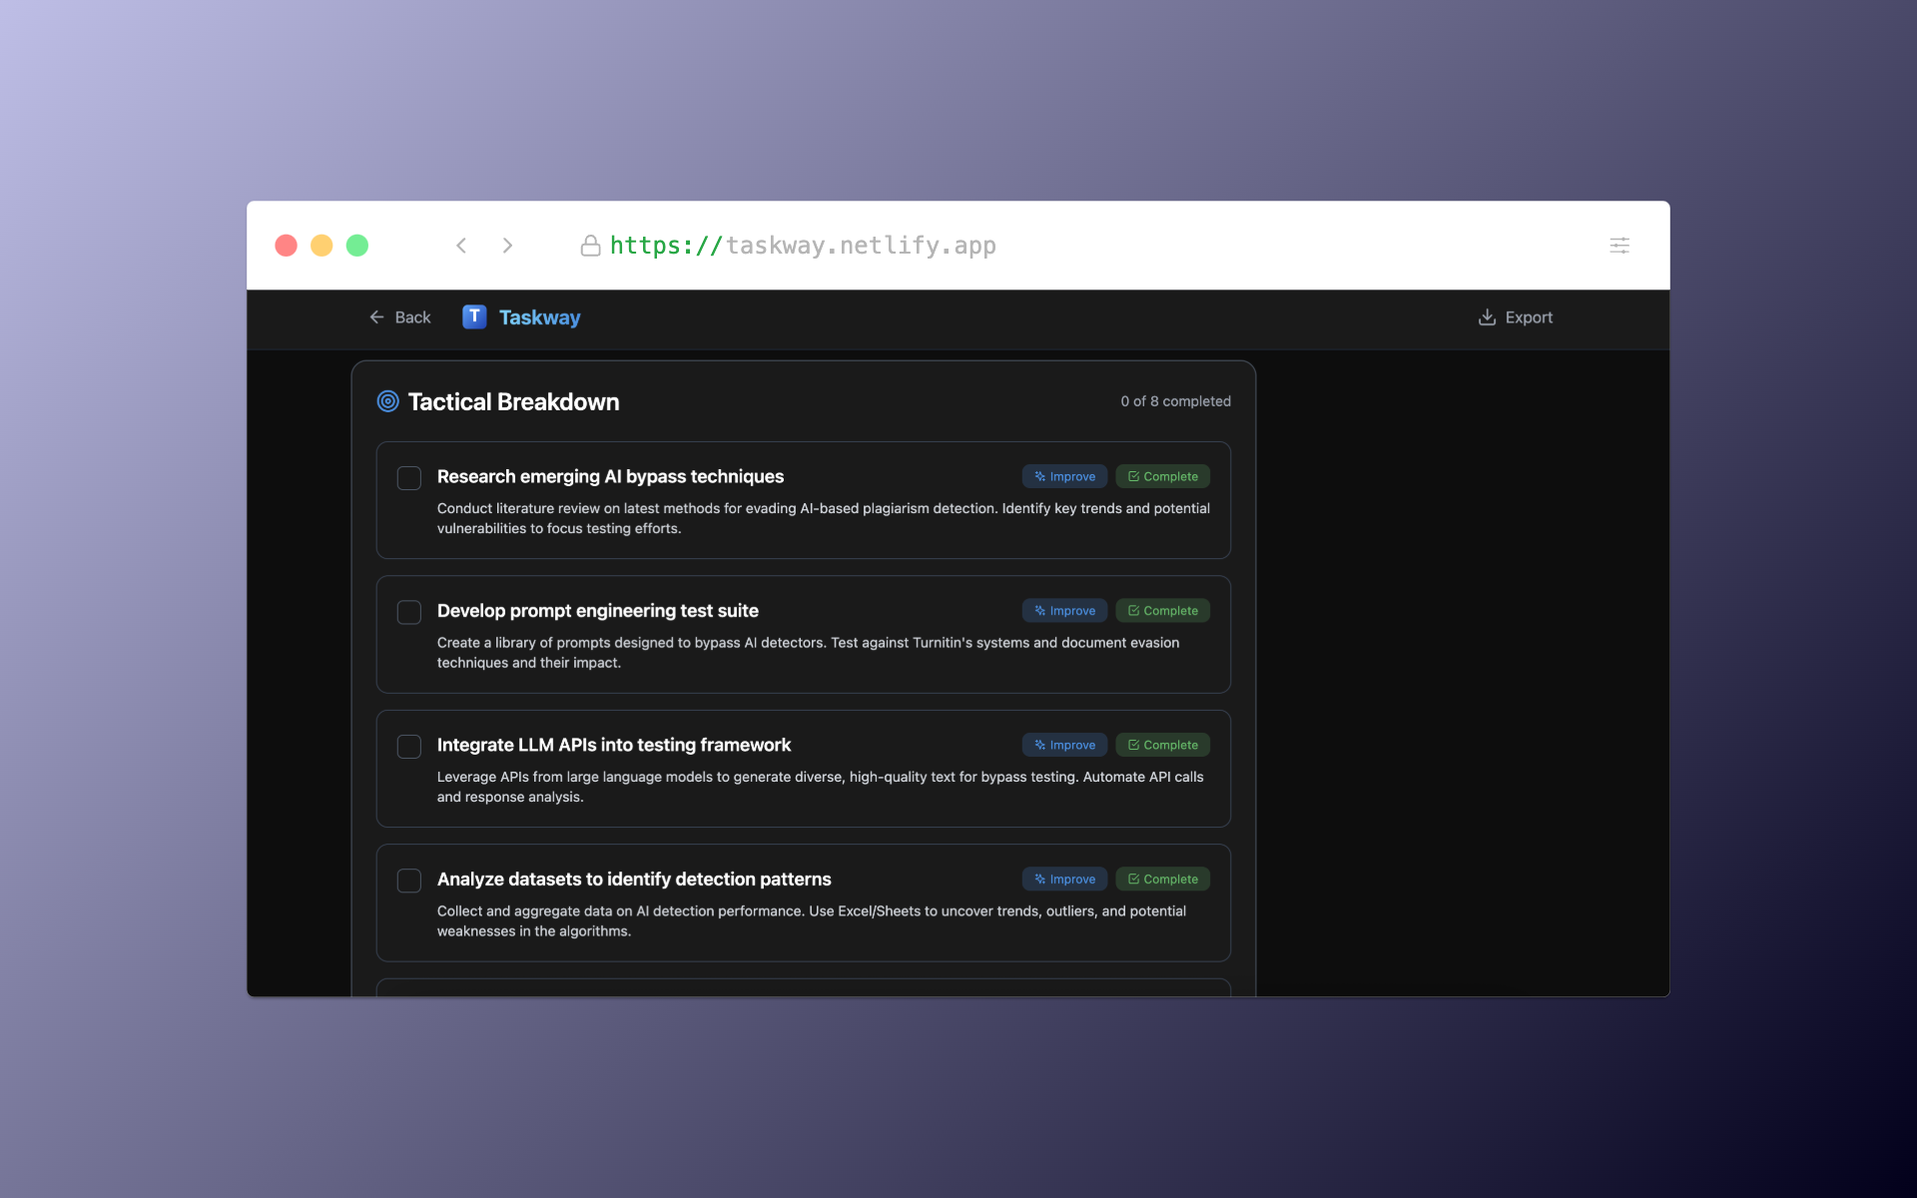Click the Export download icon
The height and width of the screenshot is (1198, 1917).
pyautogui.click(x=1487, y=317)
